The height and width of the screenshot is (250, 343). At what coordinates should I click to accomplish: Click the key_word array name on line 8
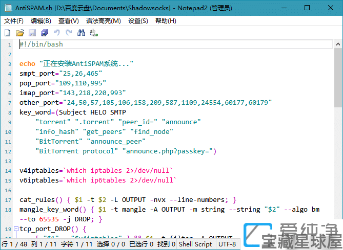click(35, 112)
